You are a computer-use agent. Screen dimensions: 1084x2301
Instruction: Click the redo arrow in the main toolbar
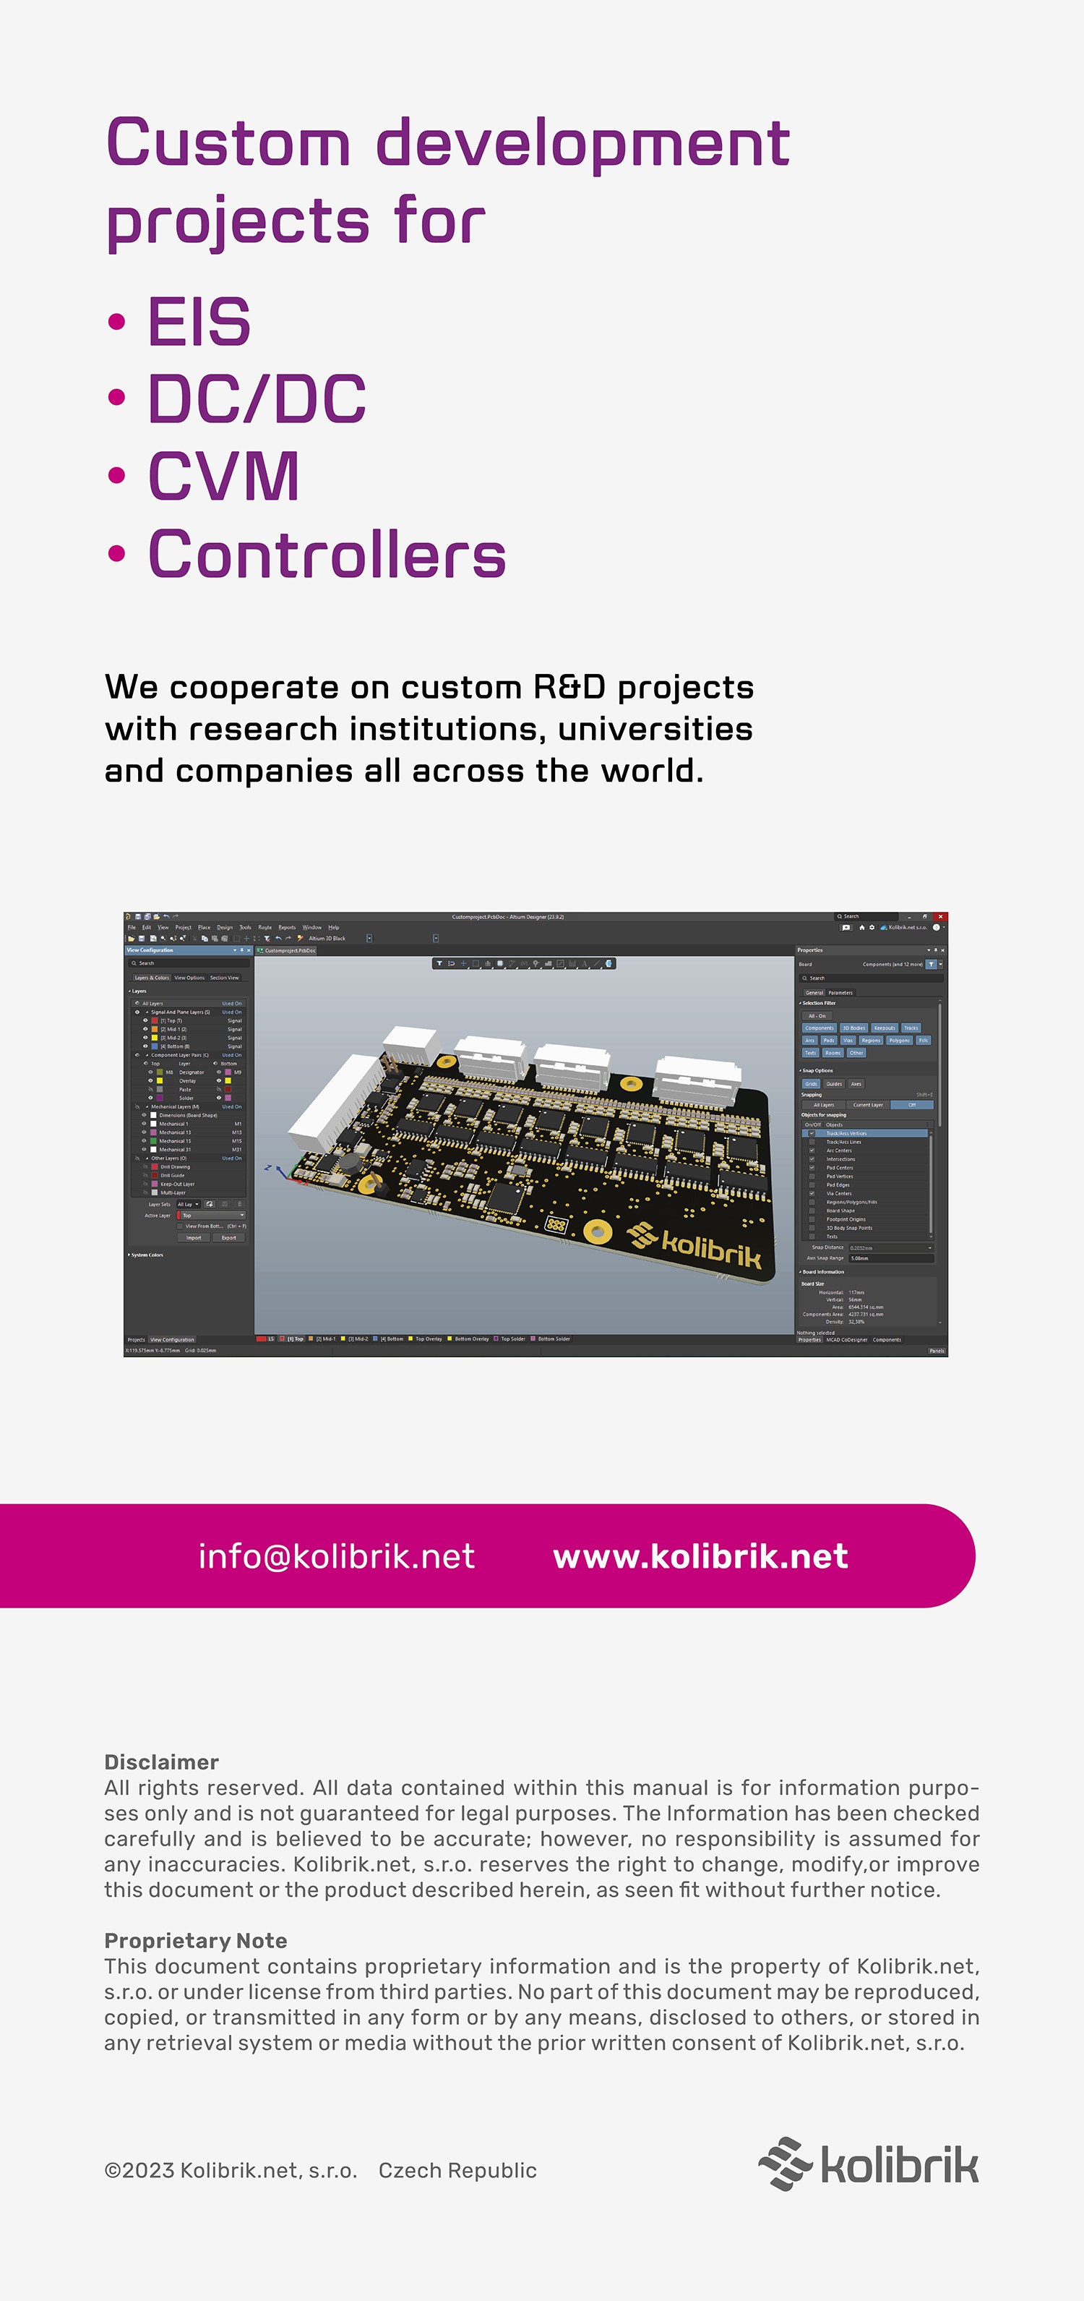click(288, 939)
